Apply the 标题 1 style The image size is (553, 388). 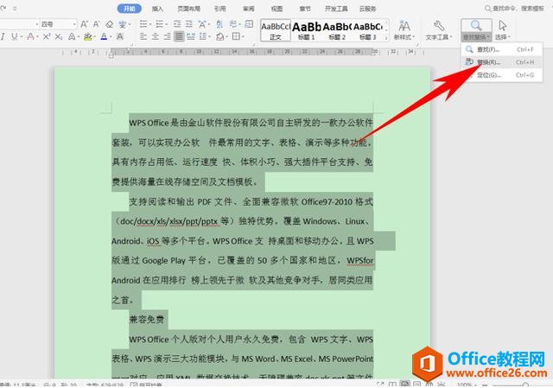click(307, 30)
